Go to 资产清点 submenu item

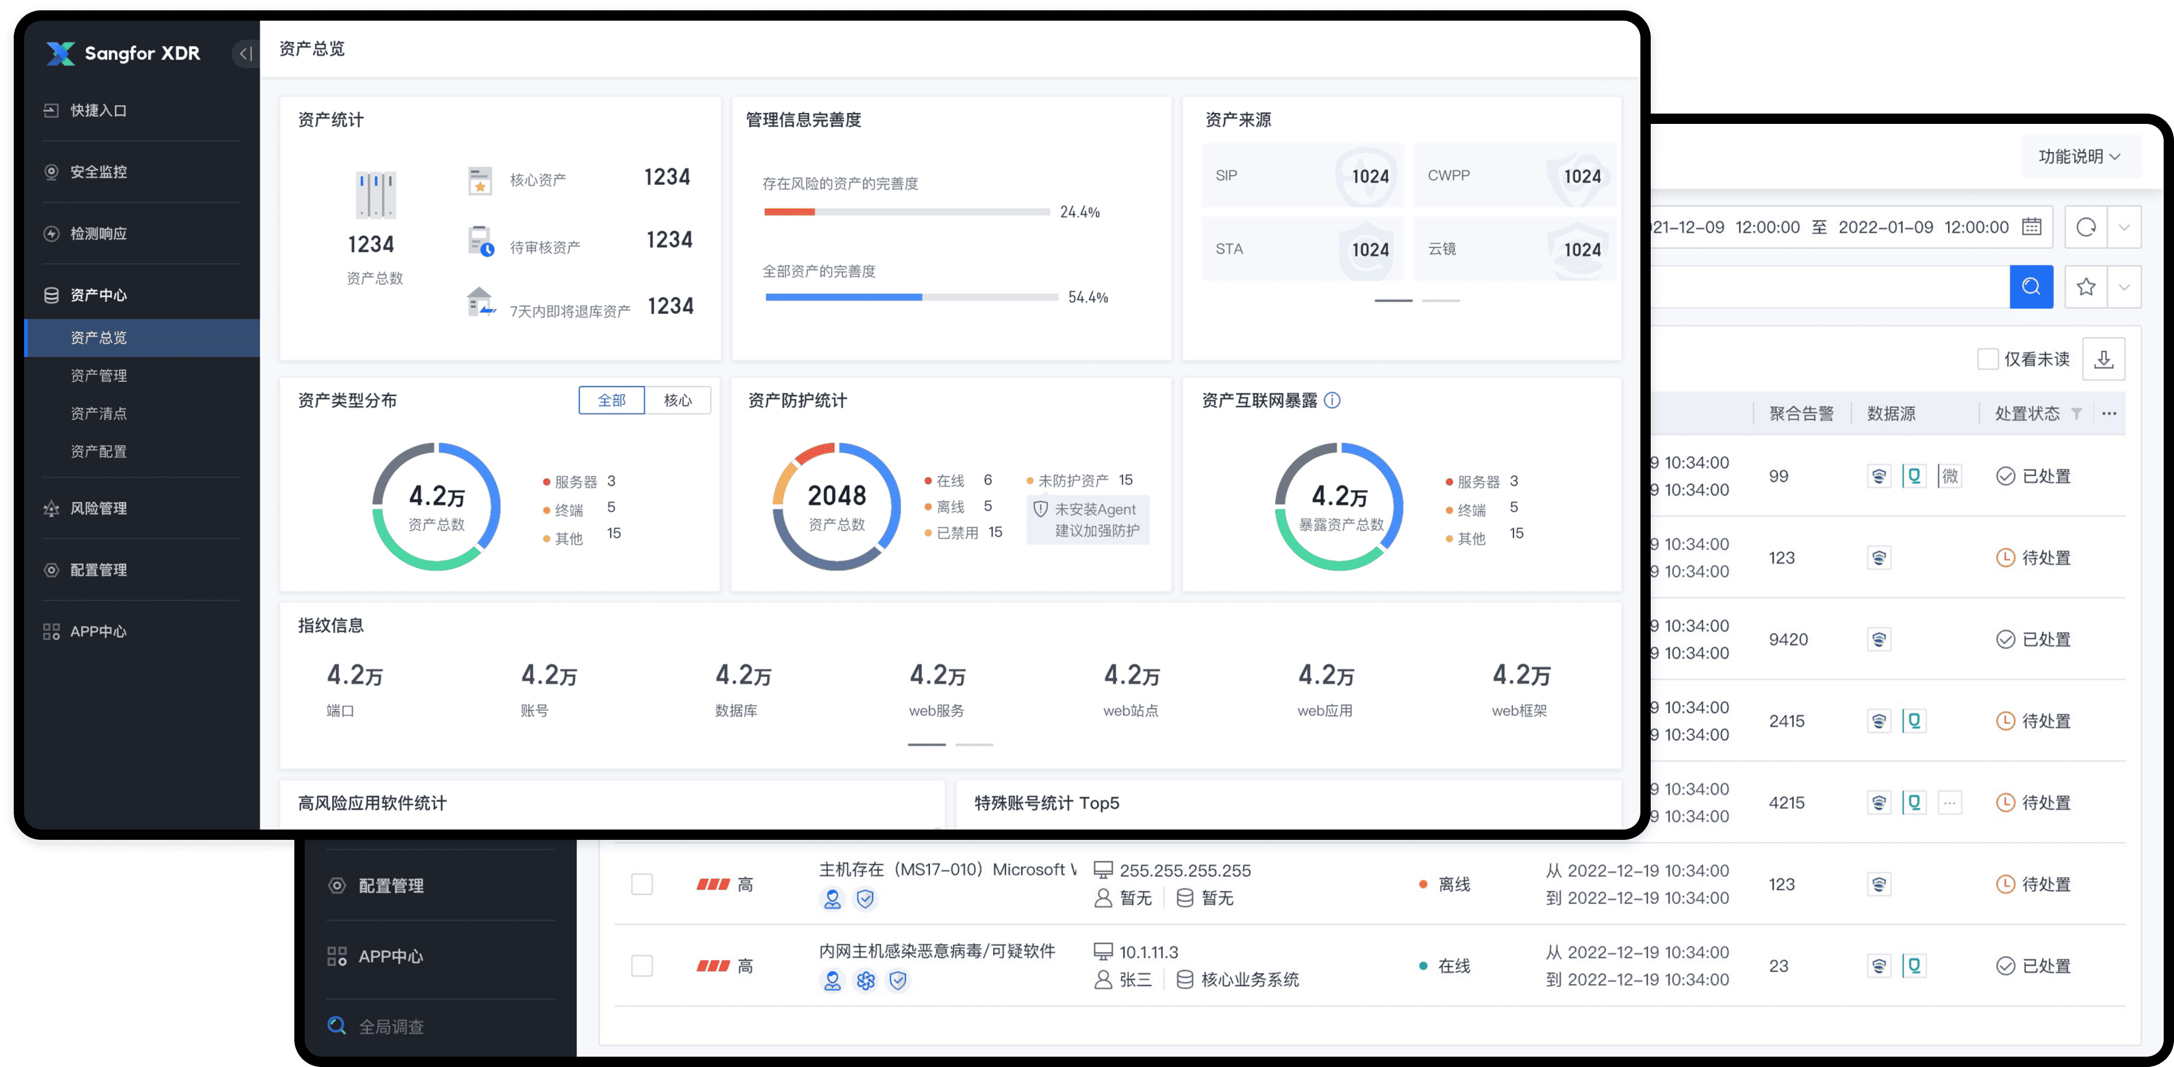click(x=99, y=413)
